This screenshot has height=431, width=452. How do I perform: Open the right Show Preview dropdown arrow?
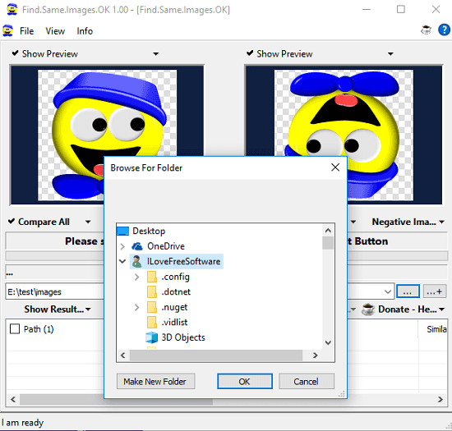pos(390,54)
